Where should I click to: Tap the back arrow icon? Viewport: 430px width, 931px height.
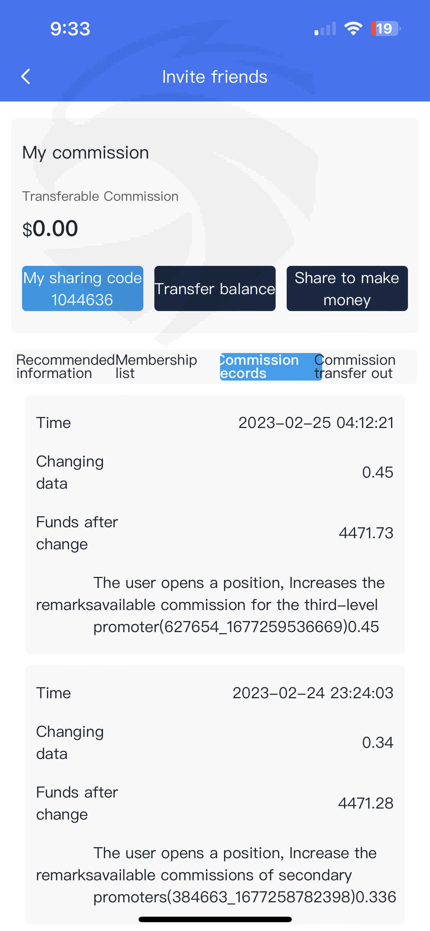[x=26, y=76]
